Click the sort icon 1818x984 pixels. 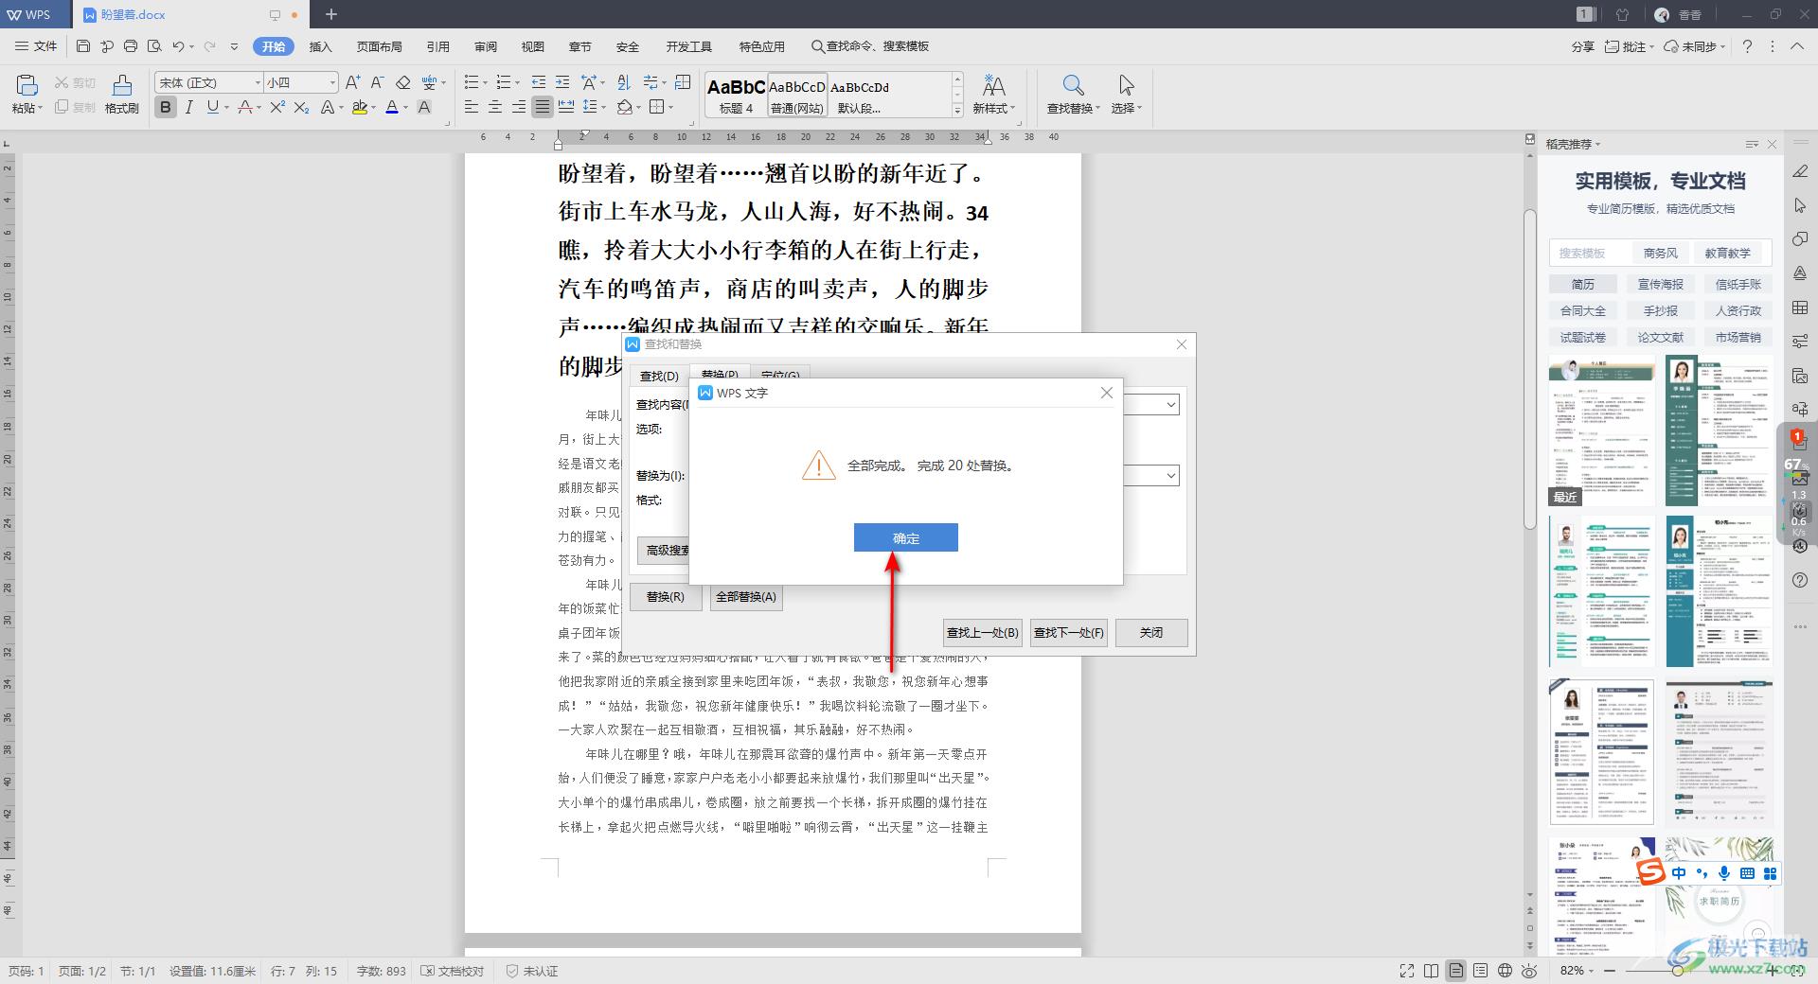click(x=623, y=82)
